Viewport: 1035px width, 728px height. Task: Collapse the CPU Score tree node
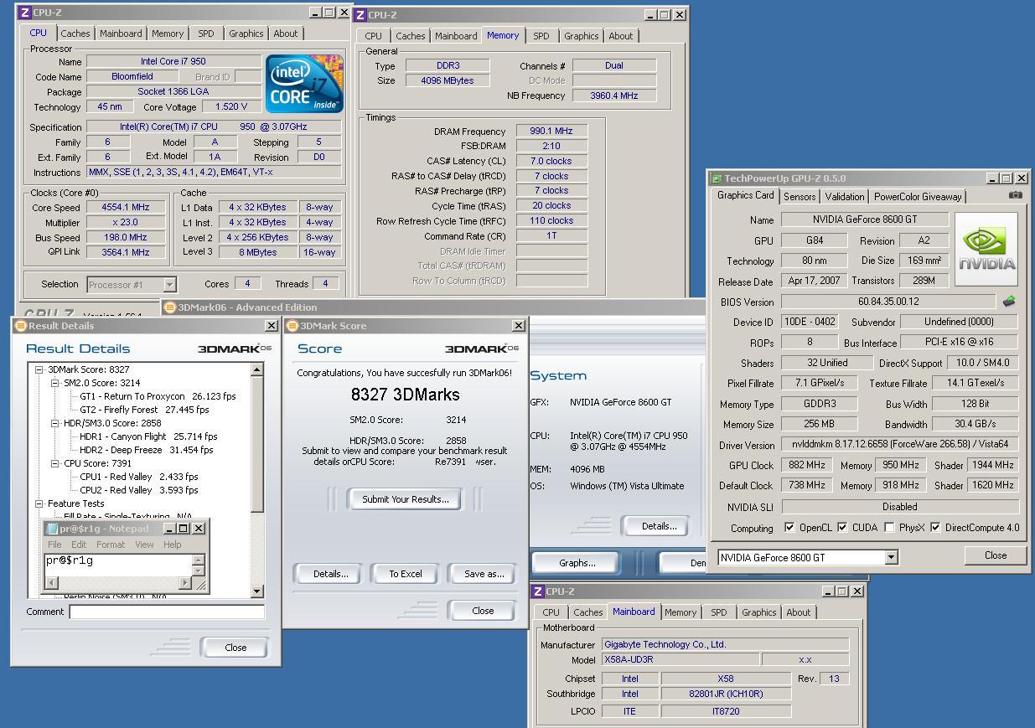pyautogui.click(x=55, y=463)
